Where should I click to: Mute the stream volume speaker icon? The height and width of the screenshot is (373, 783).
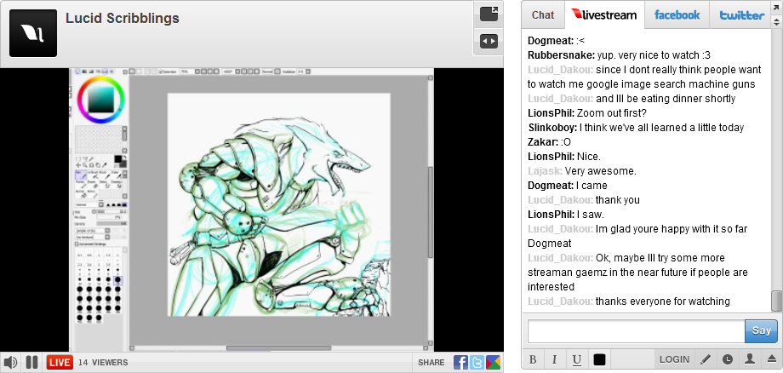click(11, 362)
